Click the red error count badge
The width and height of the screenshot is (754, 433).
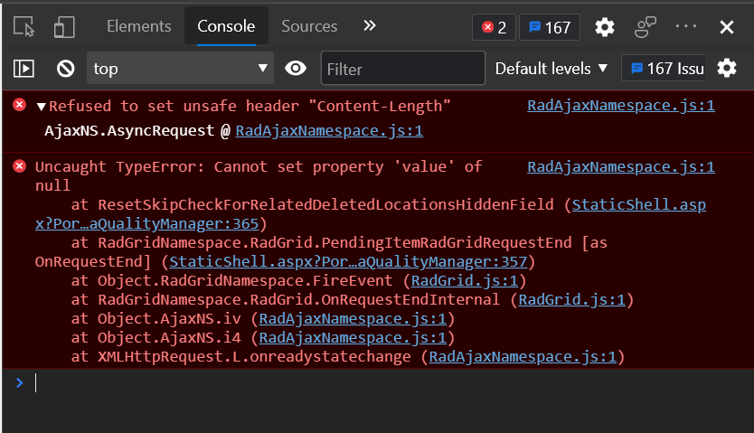pos(494,27)
